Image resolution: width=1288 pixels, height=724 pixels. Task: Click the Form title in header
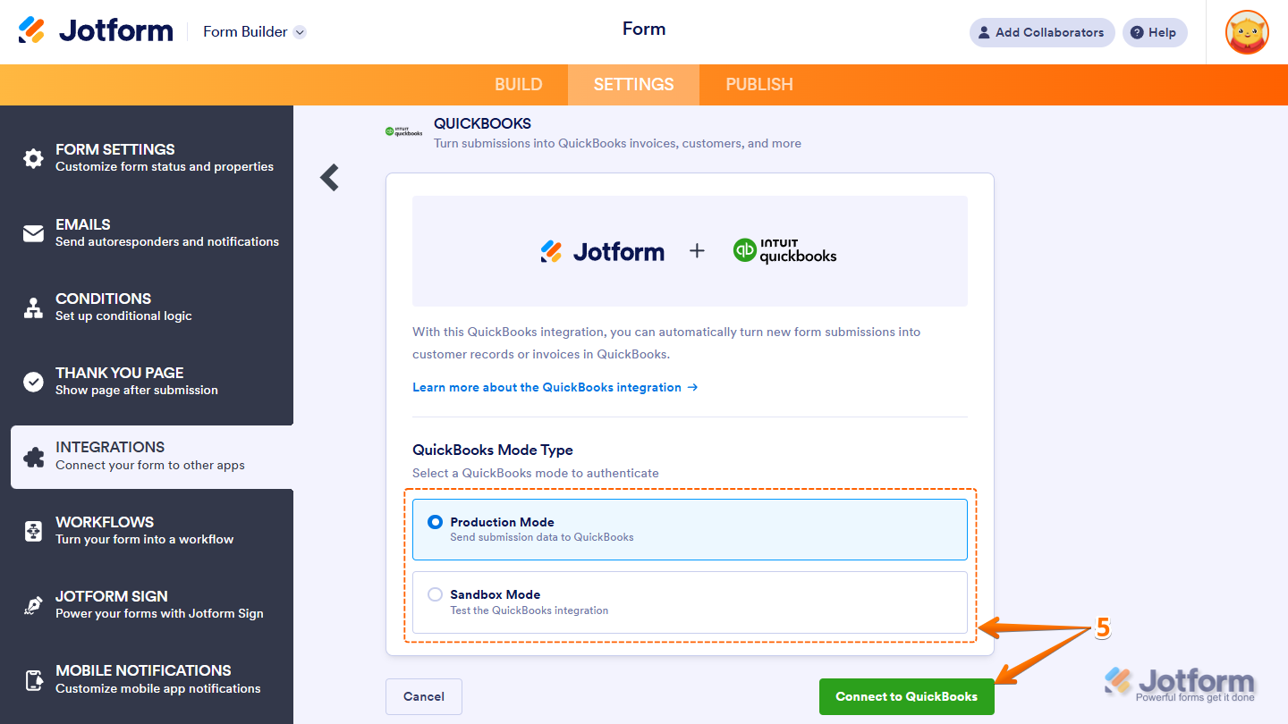[644, 29]
